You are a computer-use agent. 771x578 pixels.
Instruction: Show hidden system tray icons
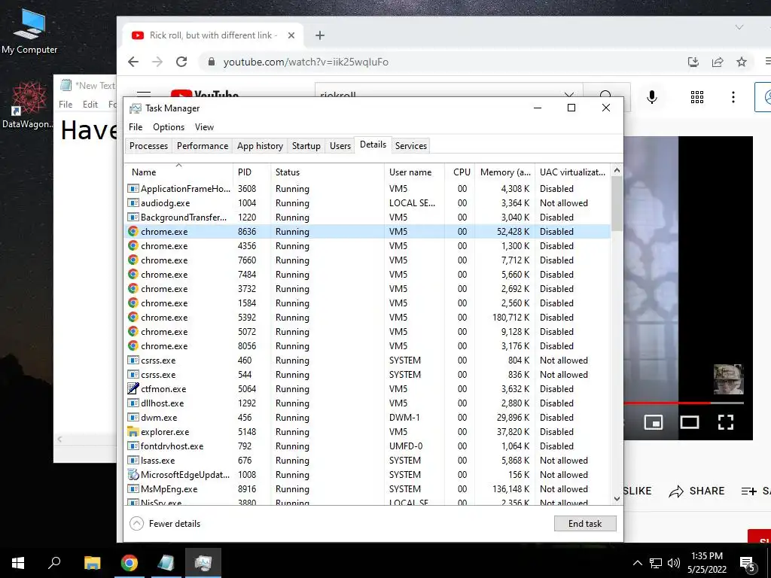point(637,563)
